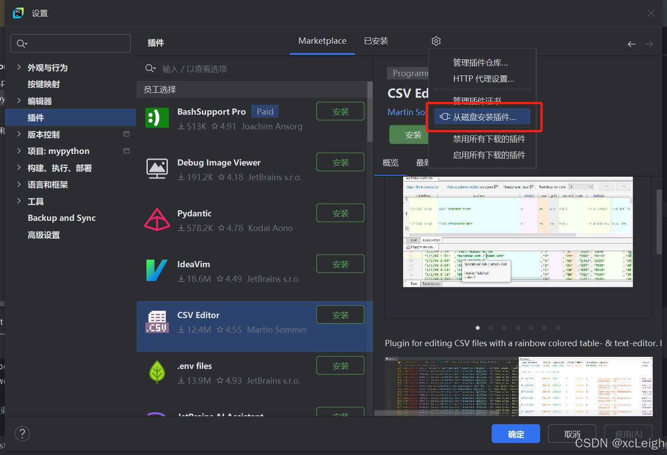
Task: Open help via the question mark icon
Action: [x=22, y=433]
